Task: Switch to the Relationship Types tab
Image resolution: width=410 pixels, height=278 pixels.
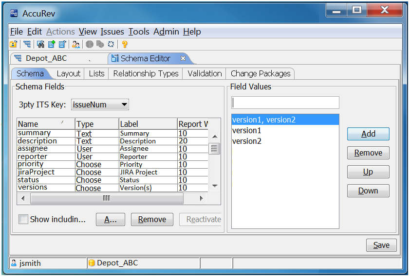Action: (146, 73)
